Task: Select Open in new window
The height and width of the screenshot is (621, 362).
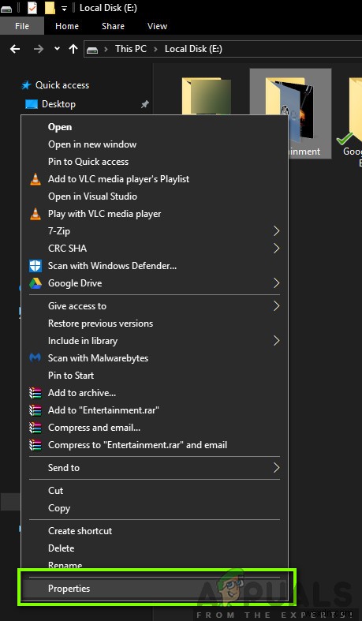Action: click(x=92, y=144)
